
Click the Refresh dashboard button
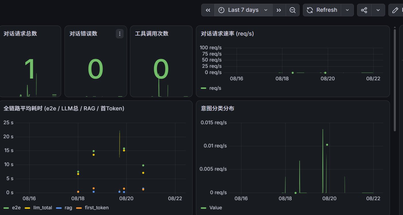pos(322,10)
